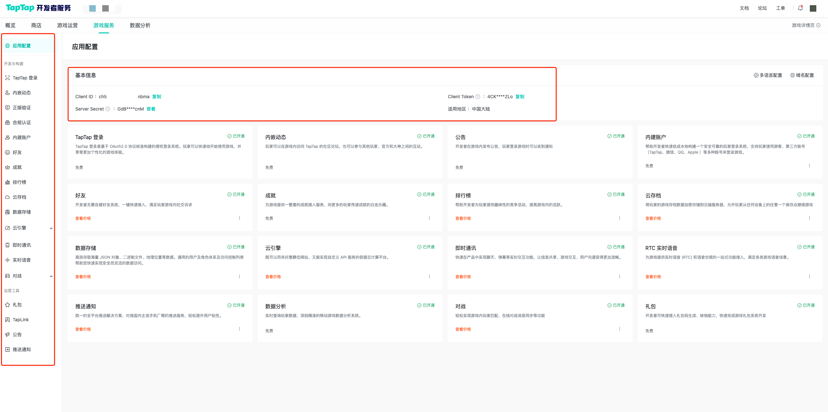Screen dimensions: 828x412
Task: Click the TapTap developer services logo
Action: [x=38, y=8]
